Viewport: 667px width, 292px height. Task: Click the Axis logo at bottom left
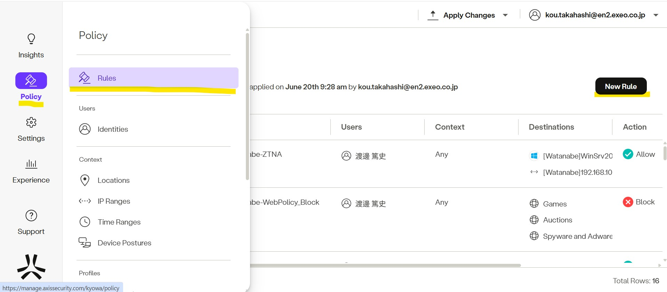[x=31, y=267]
